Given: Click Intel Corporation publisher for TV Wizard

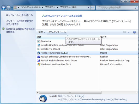Looking at the screenshot, I should (109, 49).
